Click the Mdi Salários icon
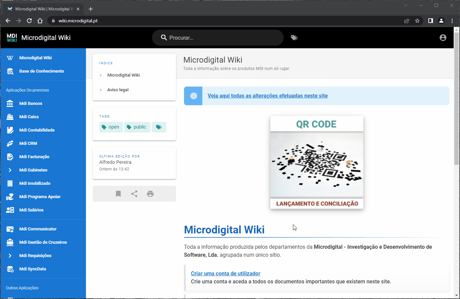The height and width of the screenshot is (299, 460). click(10, 210)
